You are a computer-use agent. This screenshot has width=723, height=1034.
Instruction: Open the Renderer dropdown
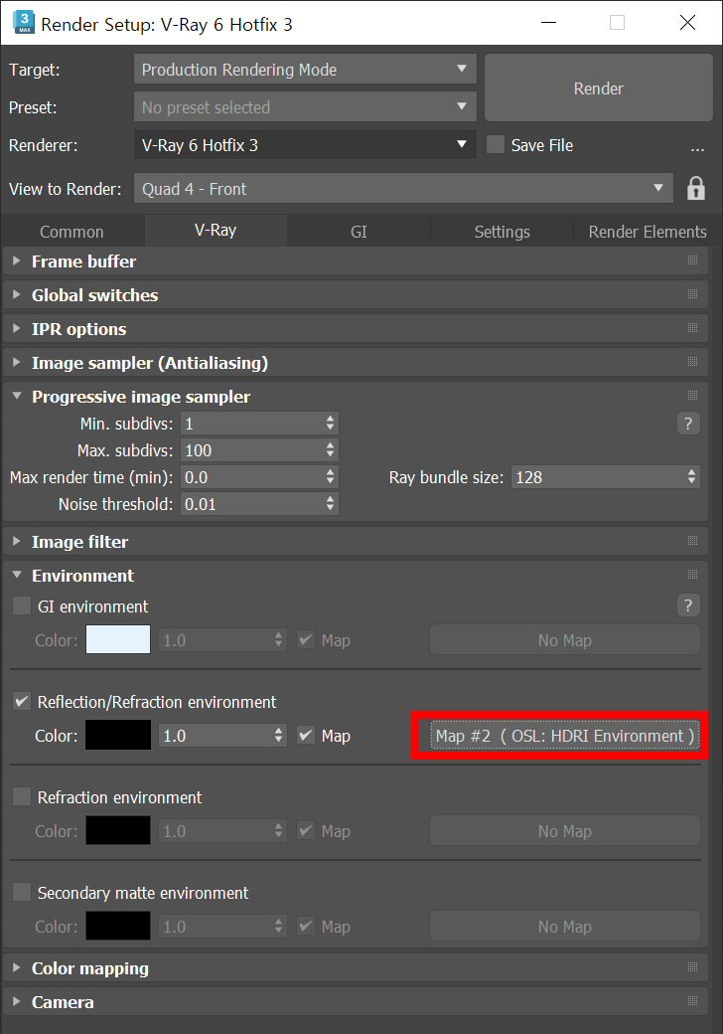pyautogui.click(x=305, y=144)
